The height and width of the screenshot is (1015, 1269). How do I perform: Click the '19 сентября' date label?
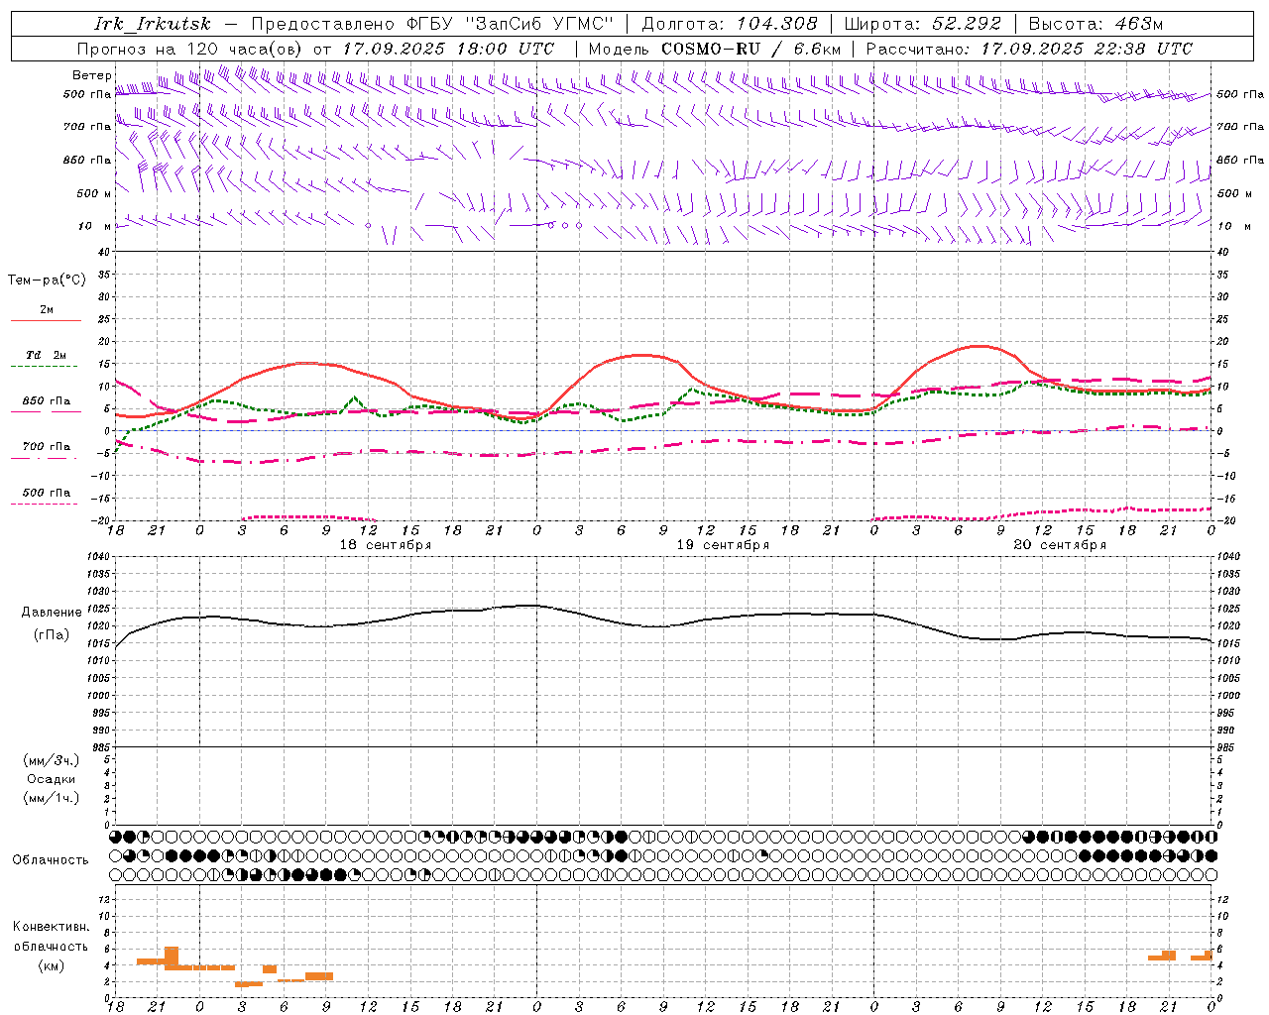pos(723,545)
